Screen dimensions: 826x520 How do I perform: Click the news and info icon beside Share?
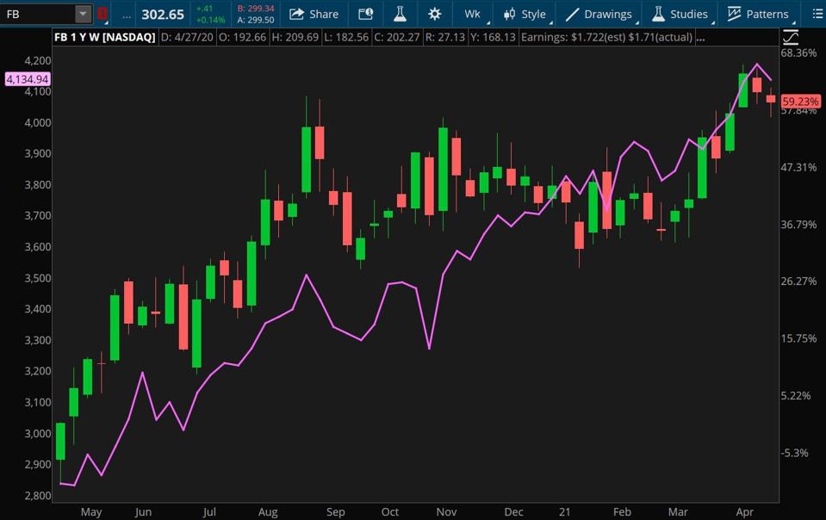[365, 14]
